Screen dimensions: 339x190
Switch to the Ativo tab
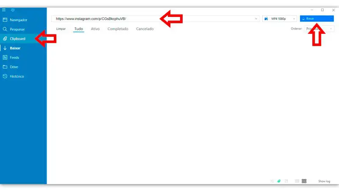95,29
